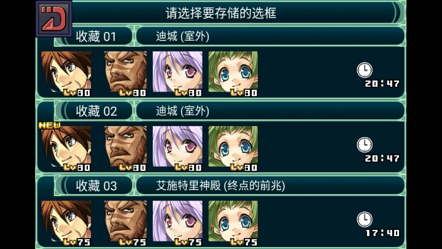Click brown-haired hero portrait in slot 01
The width and height of the screenshot is (442, 249).
coord(66,72)
